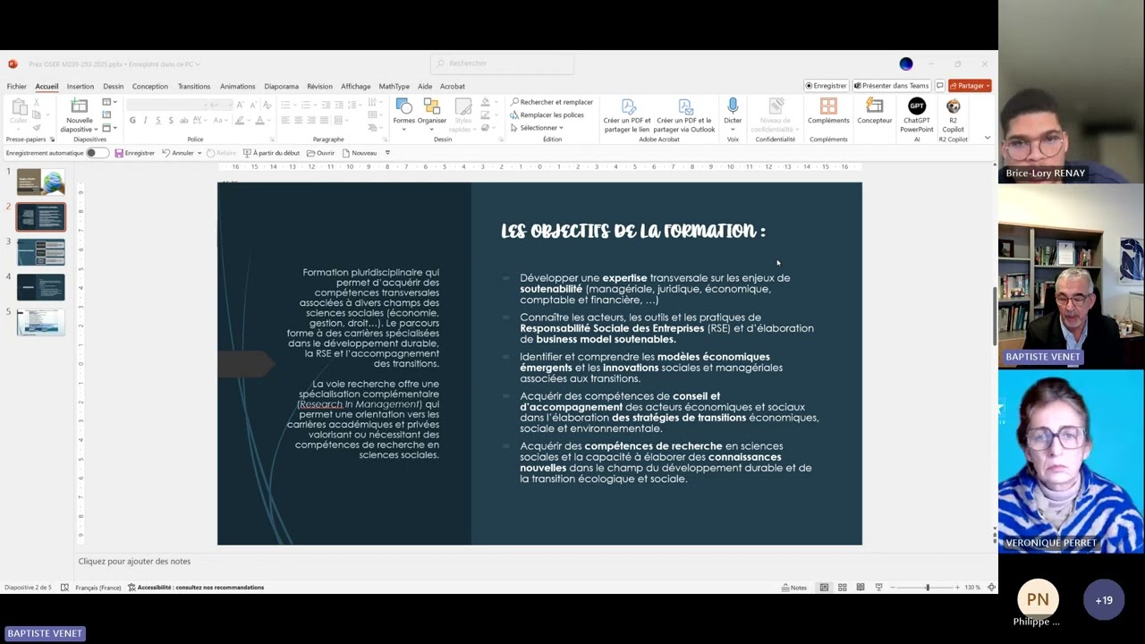Click the Nouvelle diapositive icon

click(x=79, y=106)
